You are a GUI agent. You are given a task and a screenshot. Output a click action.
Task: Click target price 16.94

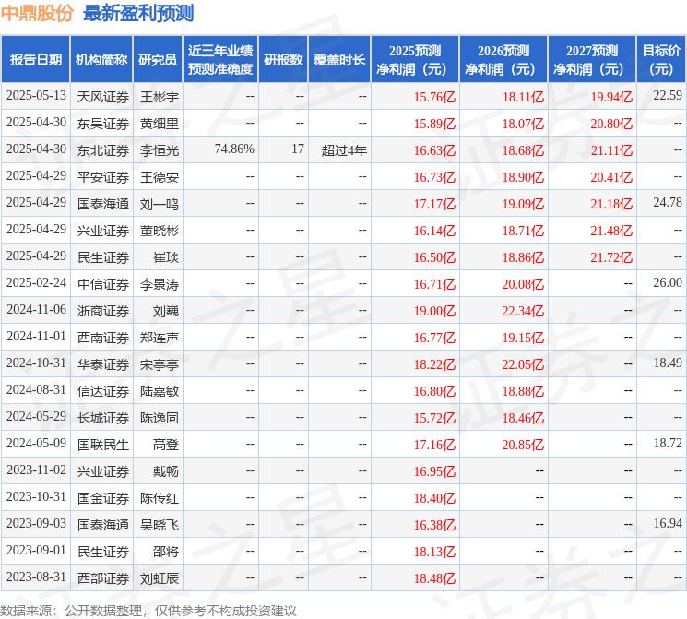pos(668,523)
